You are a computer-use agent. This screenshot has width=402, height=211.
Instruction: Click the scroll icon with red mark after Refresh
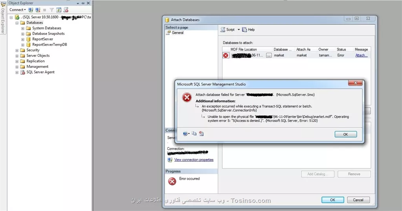(x=66, y=10)
